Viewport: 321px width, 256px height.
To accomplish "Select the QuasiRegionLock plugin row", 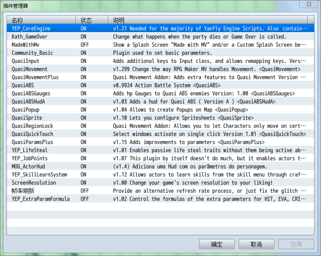I will pos(160,126).
